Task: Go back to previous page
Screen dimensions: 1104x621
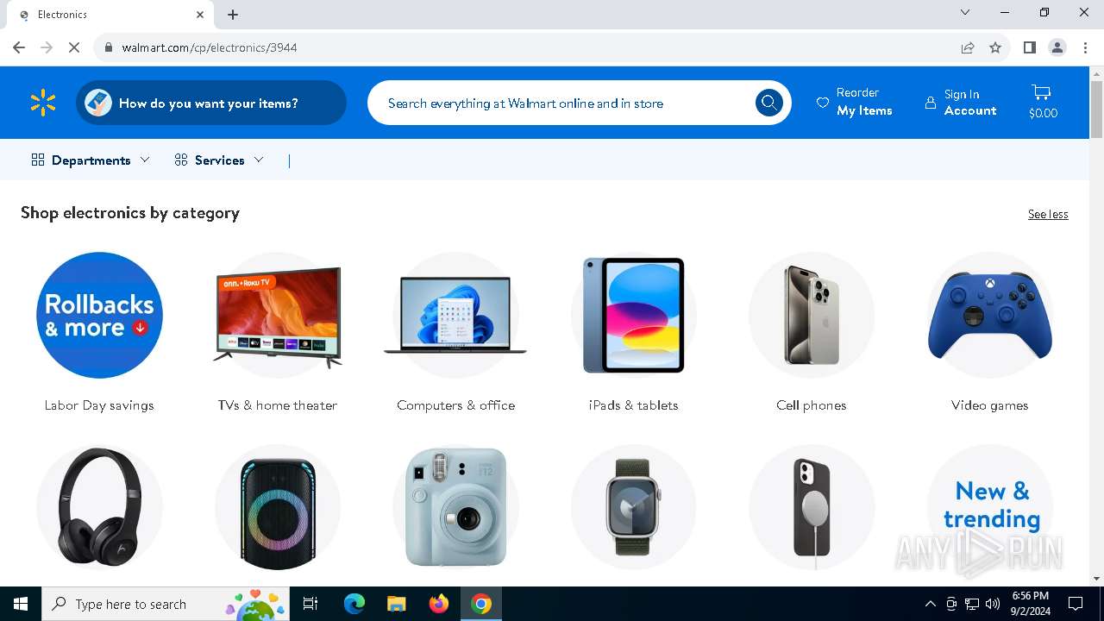Action: click(19, 47)
